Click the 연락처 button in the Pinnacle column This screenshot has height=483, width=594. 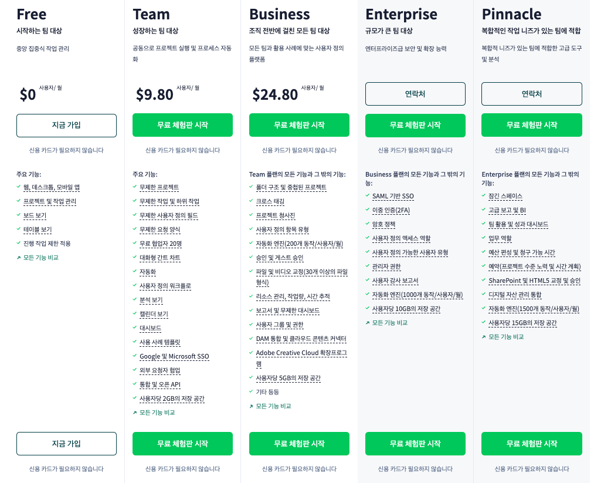click(x=531, y=94)
